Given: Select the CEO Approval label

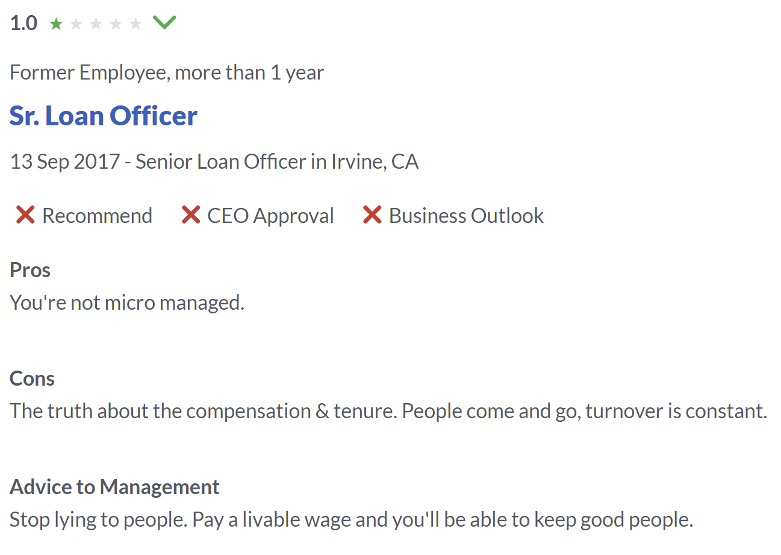Looking at the screenshot, I should (x=270, y=216).
